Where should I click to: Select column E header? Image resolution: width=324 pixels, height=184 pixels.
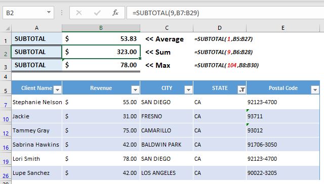[283, 28]
